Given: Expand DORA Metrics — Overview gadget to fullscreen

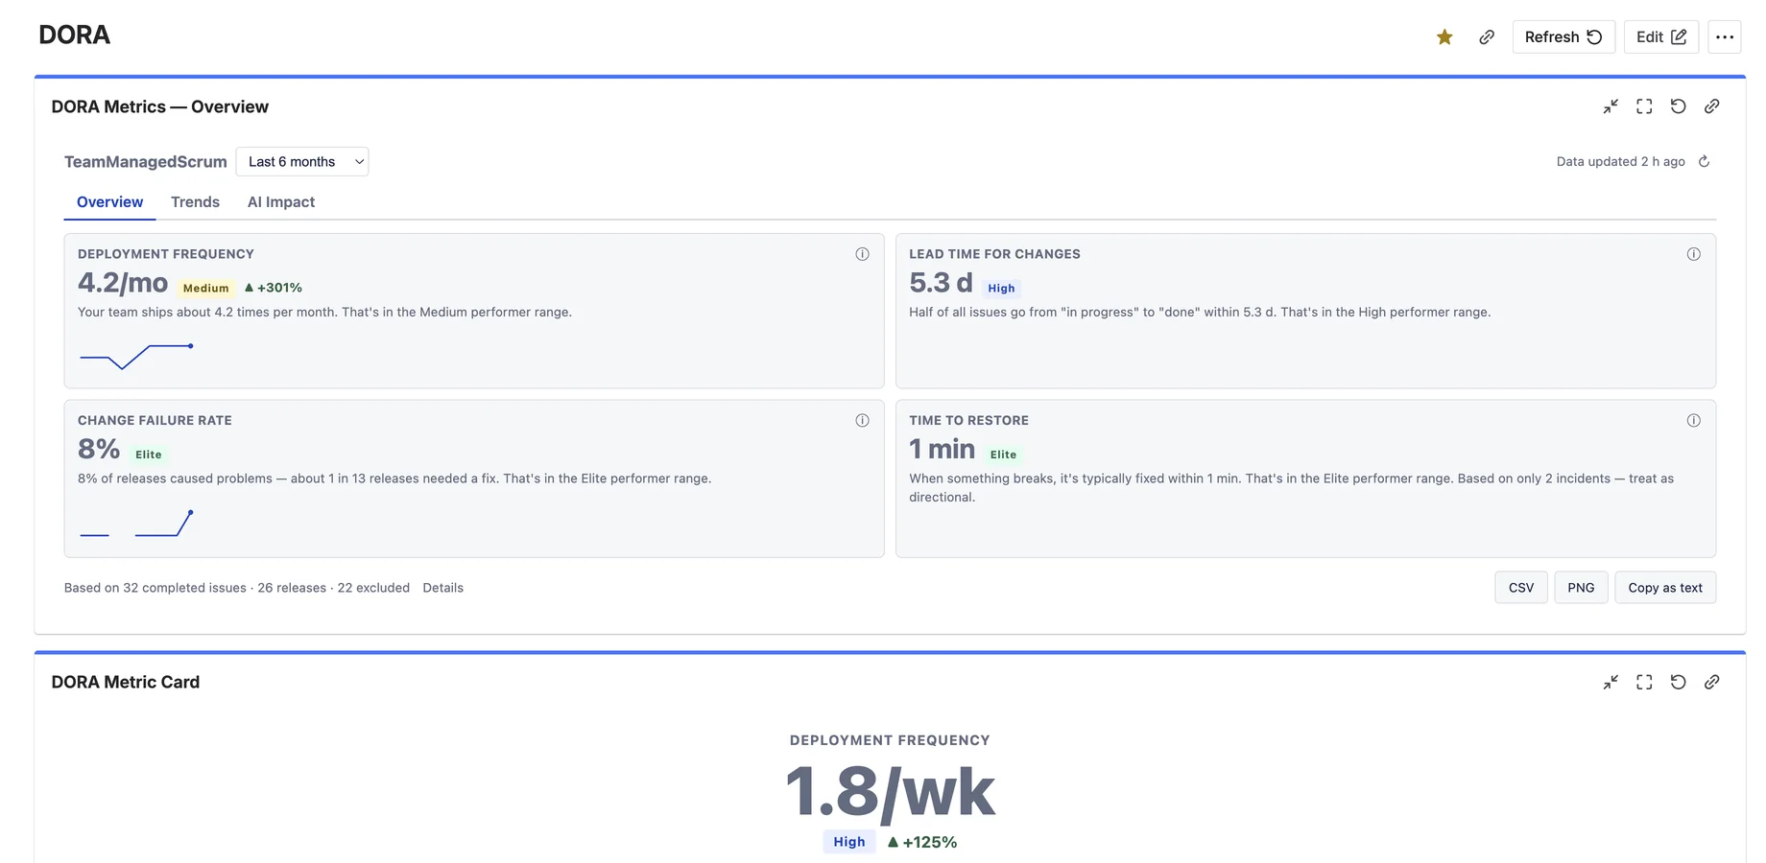Looking at the screenshot, I should [x=1644, y=106].
